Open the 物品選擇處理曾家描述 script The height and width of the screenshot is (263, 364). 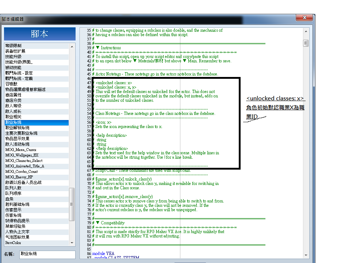tap(37, 89)
